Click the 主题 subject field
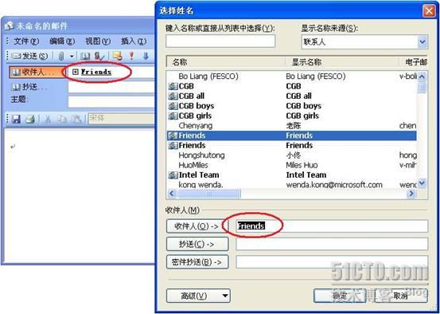The image size is (440, 314). [111, 102]
